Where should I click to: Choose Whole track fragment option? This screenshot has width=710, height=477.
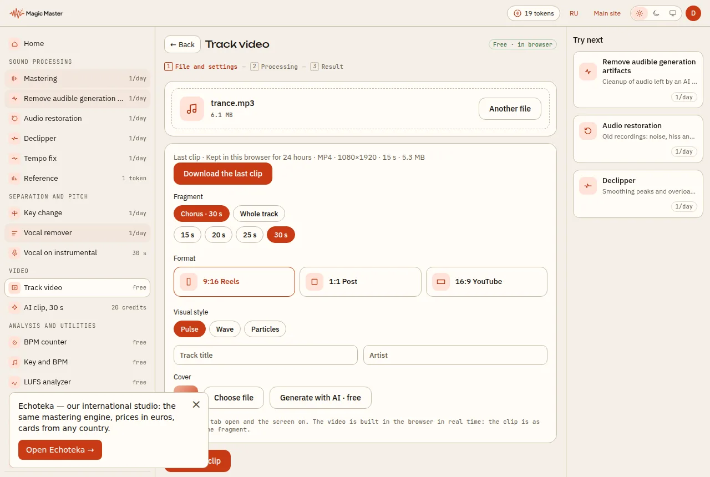[259, 214]
